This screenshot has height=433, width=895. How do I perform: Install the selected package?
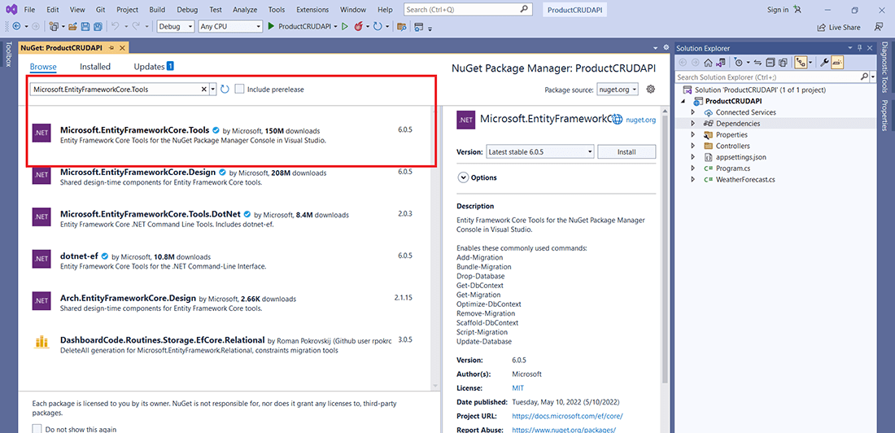[x=626, y=152]
